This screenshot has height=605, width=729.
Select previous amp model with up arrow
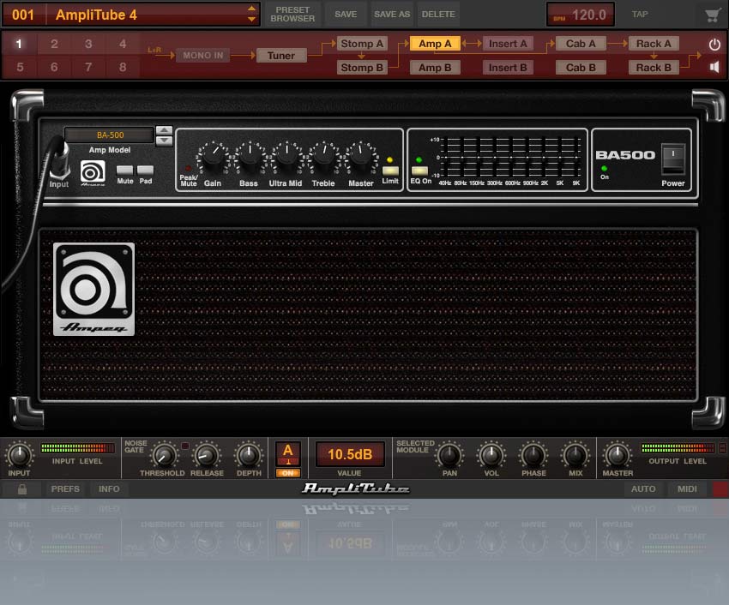tap(164, 130)
